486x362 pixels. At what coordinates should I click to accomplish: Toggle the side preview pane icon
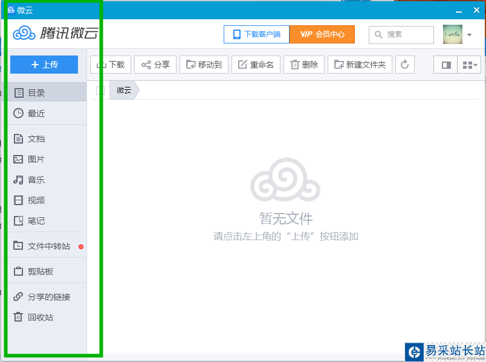(445, 65)
